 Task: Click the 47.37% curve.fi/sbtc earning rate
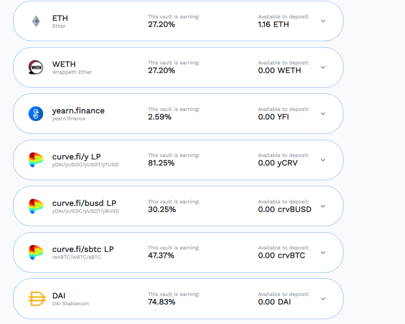(x=161, y=256)
